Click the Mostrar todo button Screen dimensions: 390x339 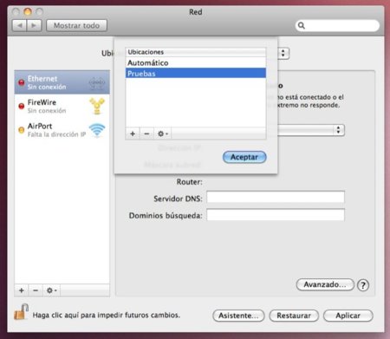76,25
